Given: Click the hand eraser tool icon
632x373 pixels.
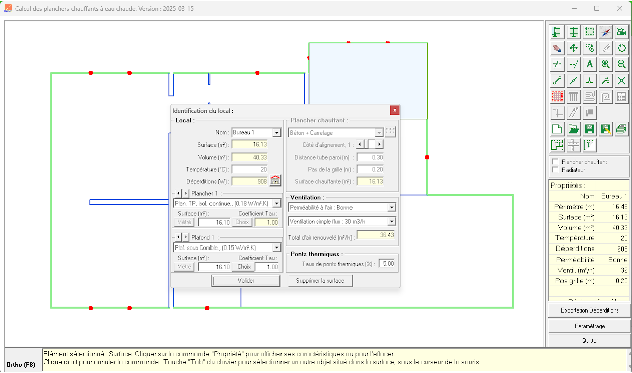Looking at the screenshot, I should tap(557, 48).
